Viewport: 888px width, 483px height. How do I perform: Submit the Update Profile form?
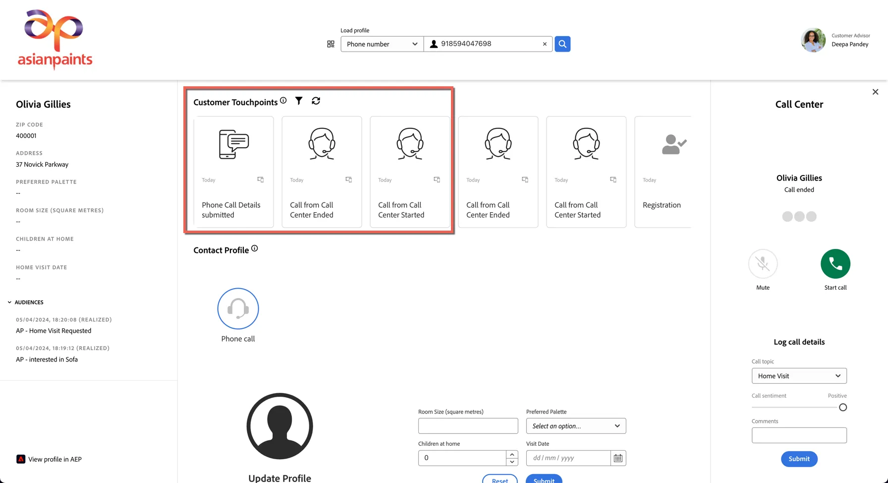click(544, 480)
